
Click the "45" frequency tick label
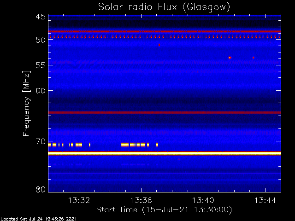point(41,17)
